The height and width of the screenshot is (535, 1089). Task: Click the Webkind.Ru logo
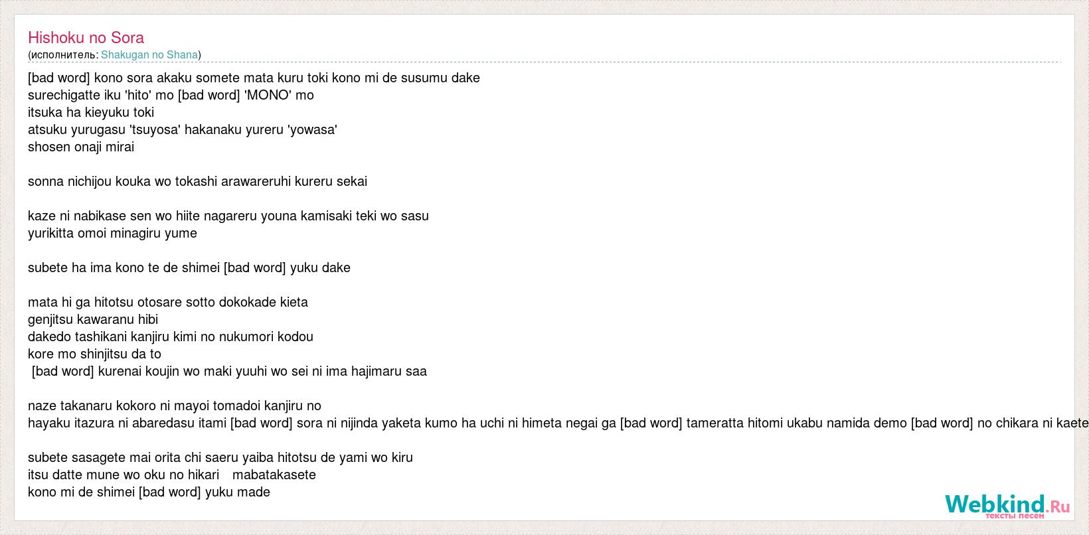pos(1007,506)
